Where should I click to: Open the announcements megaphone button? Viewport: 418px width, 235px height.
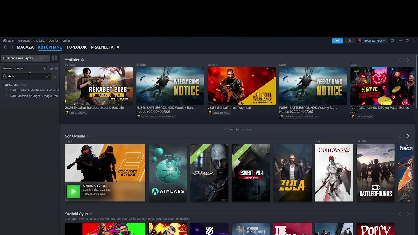click(337, 41)
